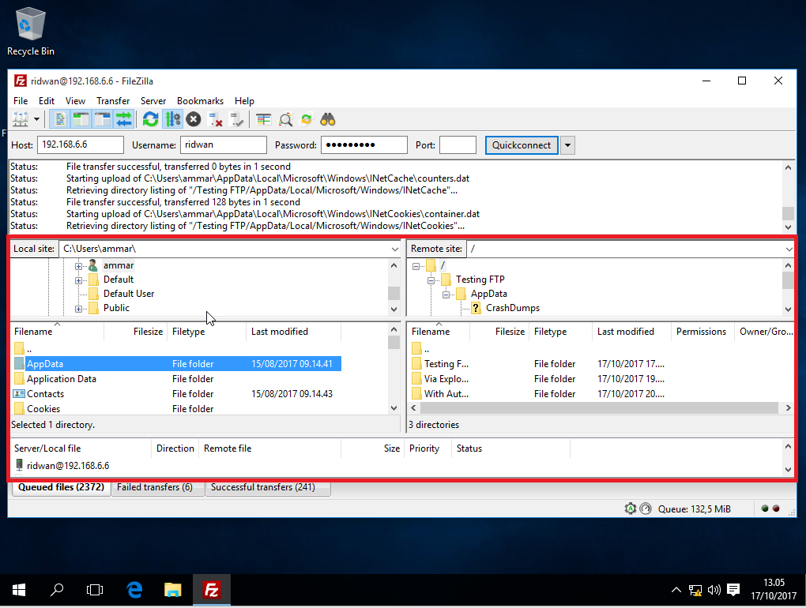Select the Contacts folder in local list
This screenshot has width=806, height=608.
(175, 393)
